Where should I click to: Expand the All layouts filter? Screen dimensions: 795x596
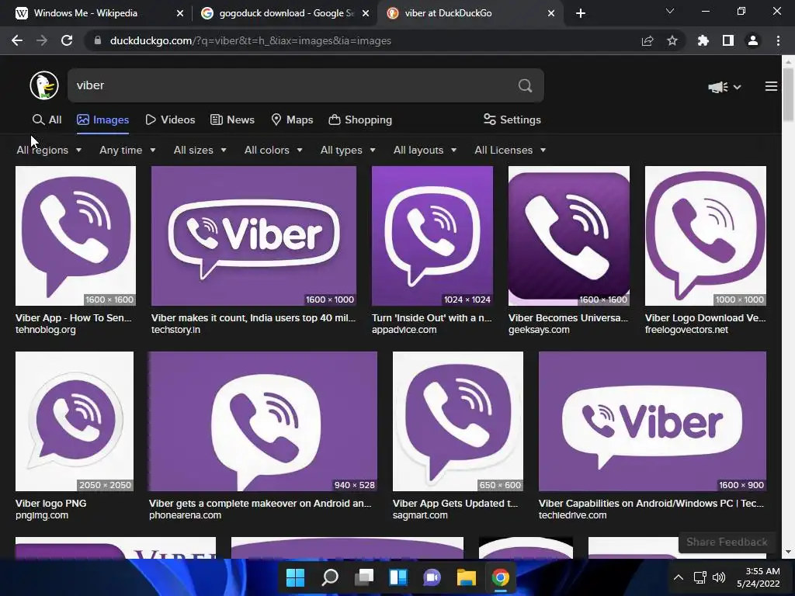tap(425, 150)
